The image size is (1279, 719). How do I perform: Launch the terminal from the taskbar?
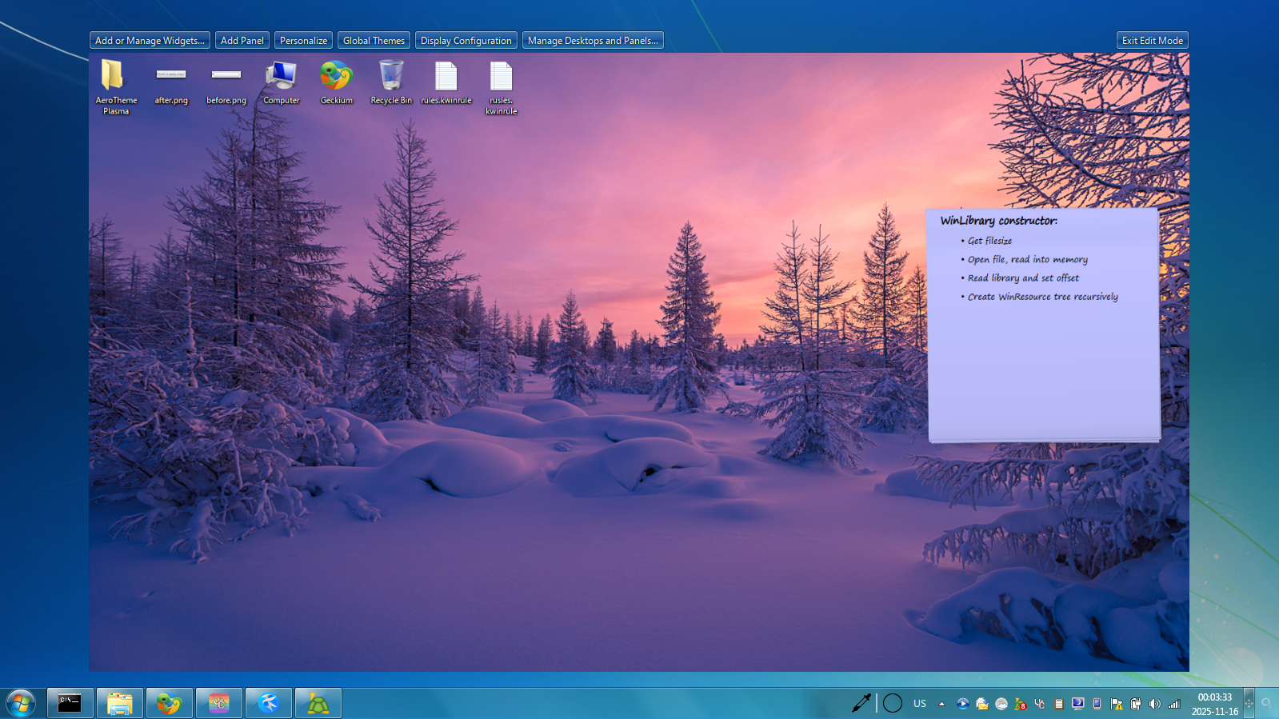click(x=70, y=703)
